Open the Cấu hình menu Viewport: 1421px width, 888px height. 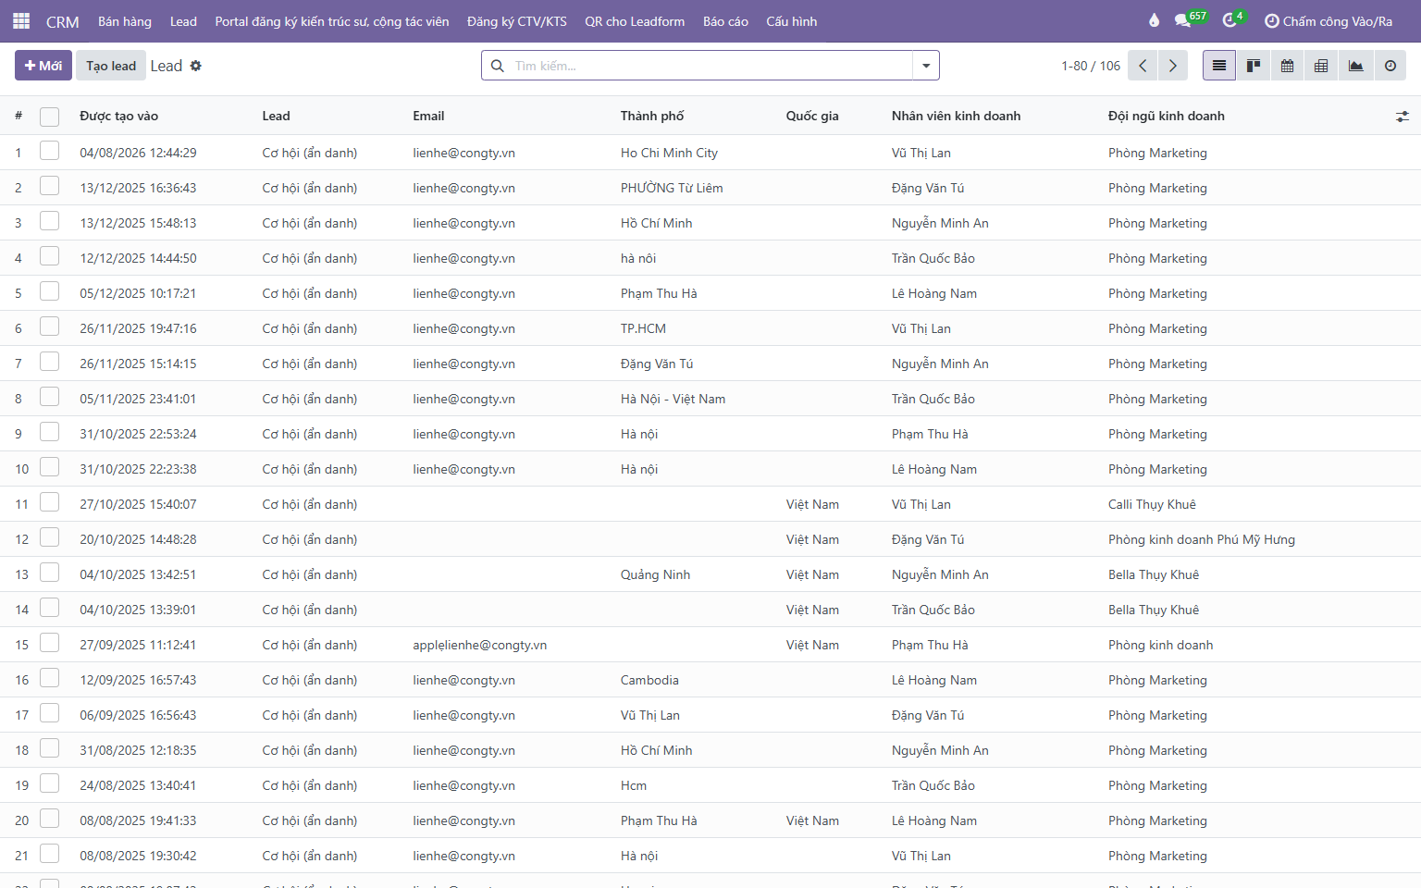(792, 21)
